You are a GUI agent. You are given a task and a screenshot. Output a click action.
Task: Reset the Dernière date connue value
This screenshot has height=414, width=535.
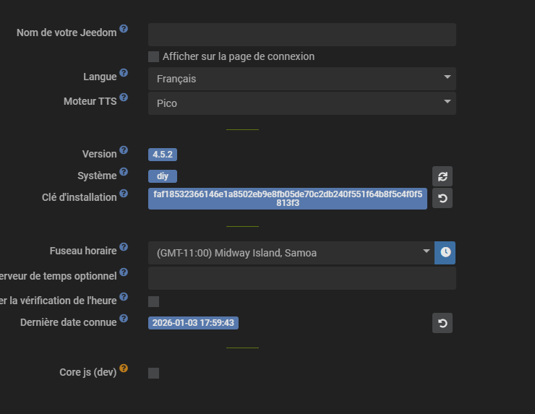[x=442, y=323]
